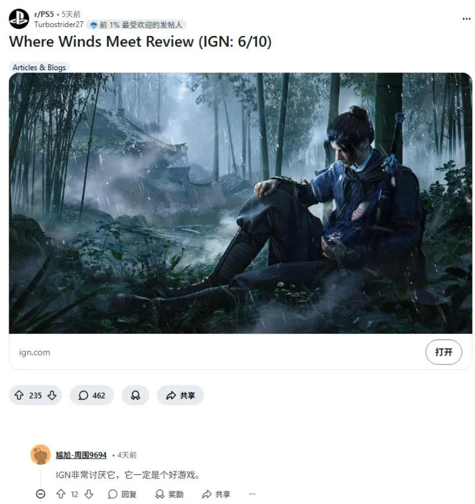475x504 pixels.
Task: Downvote the Where Winds Meet post
Action: coord(52,395)
